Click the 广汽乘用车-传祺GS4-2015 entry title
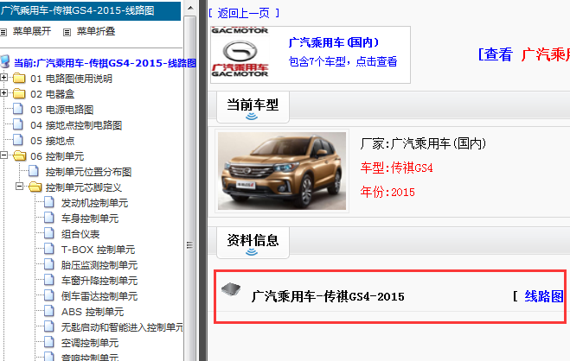This screenshot has height=361, width=570. click(328, 297)
